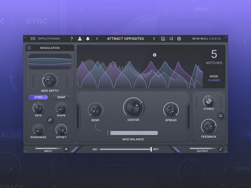Open notifications bell icon

click(x=88, y=39)
